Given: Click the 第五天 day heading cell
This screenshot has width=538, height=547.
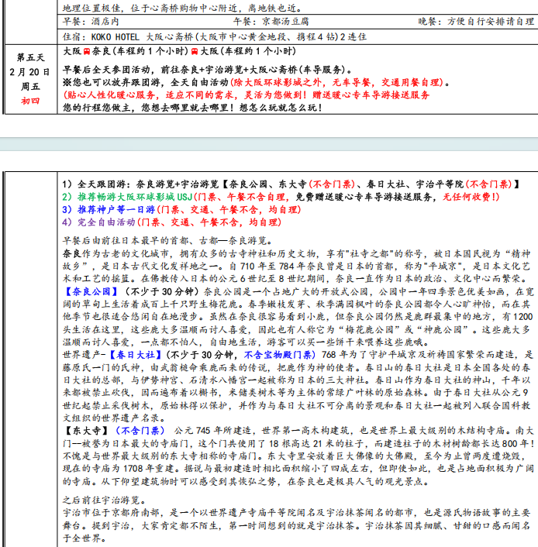Looking at the screenshot, I should [30, 57].
